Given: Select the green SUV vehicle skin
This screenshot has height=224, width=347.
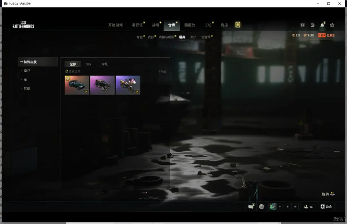Looking at the screenshot, I should point(77,85).
